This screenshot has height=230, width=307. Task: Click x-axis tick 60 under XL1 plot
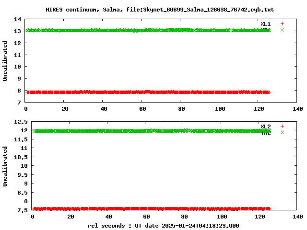click(x=142, y=109)
